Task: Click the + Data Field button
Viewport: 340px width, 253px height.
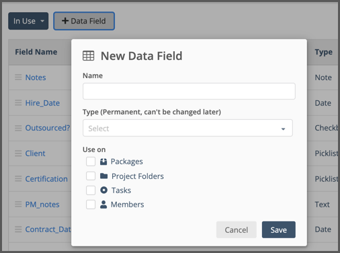Action: (84, 21)
